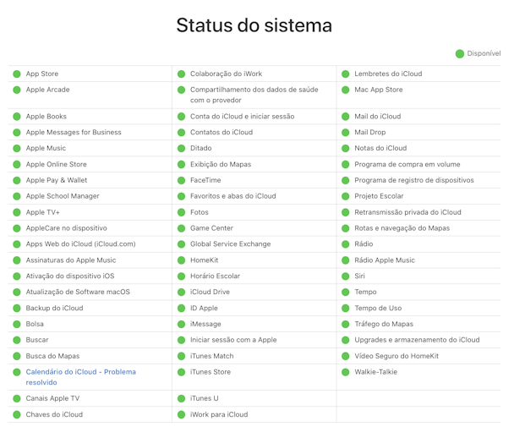Click the green status dot beside App Store
The width and height of the screenshot is (514, 432).
tap(17, 74)
